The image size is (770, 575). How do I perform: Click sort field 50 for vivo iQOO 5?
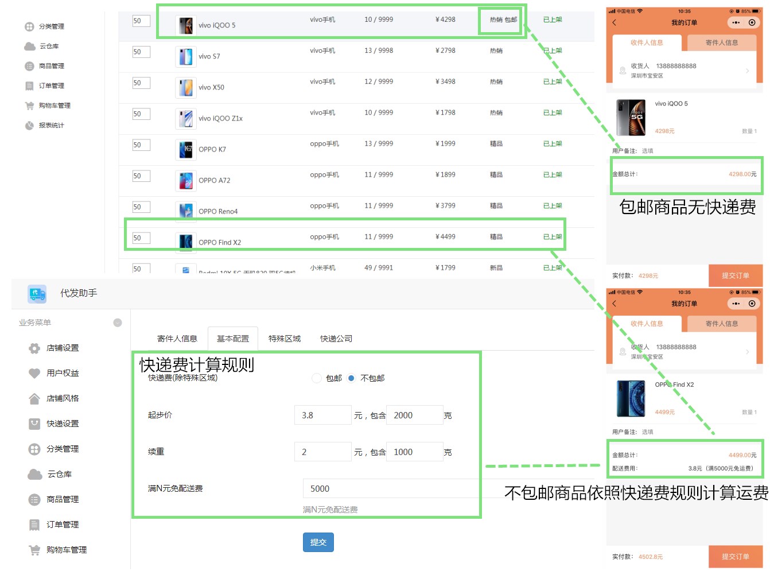pos(141,21)
